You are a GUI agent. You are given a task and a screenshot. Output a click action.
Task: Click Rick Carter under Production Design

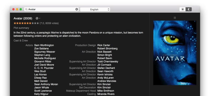tap(104, 45)
